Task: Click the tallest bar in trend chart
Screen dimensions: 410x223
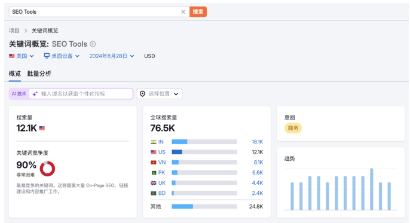Action: pos(372,190)
